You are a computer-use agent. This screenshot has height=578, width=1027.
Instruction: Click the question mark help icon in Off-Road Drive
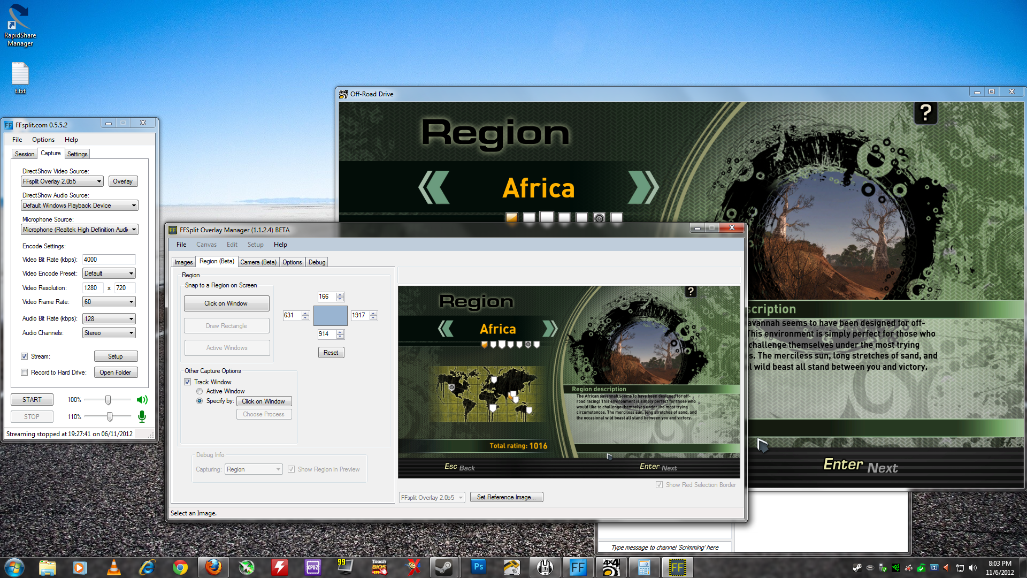(925, 113)
